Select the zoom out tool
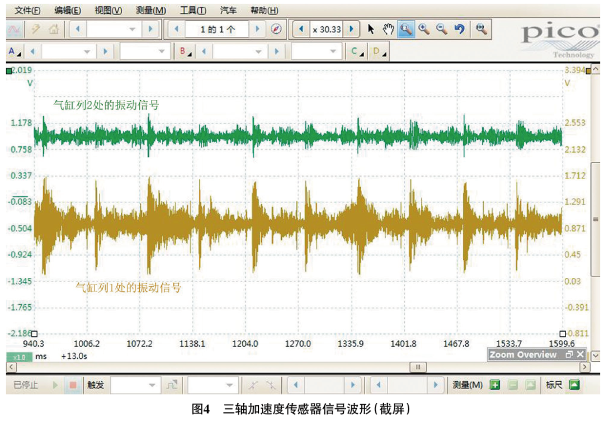Image resolution: width=604 pixels, height=421 pixels. tap(442, 29)
